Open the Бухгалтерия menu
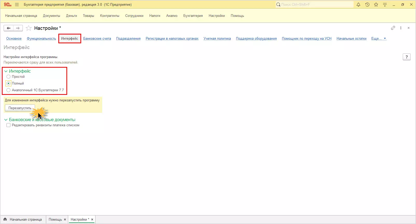 click(x=193, y=16)
